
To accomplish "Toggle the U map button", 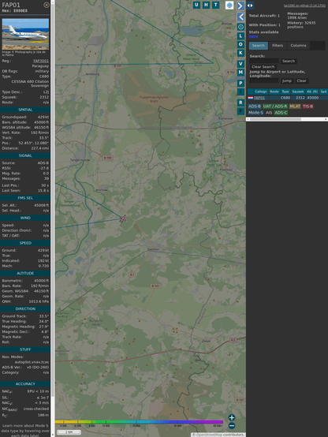I will click(x=196, y=5).
